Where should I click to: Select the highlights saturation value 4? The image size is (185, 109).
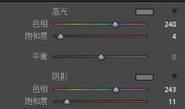coord(174,37)
